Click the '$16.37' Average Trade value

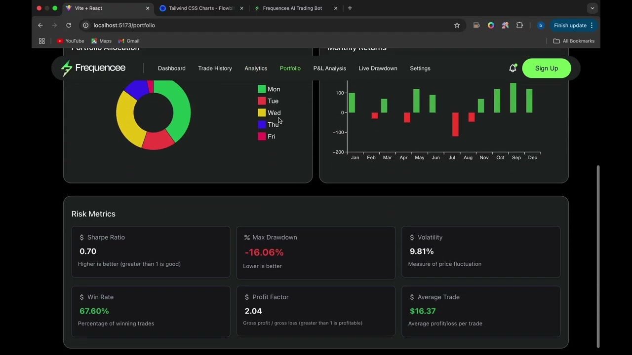(x=423, y=311)
